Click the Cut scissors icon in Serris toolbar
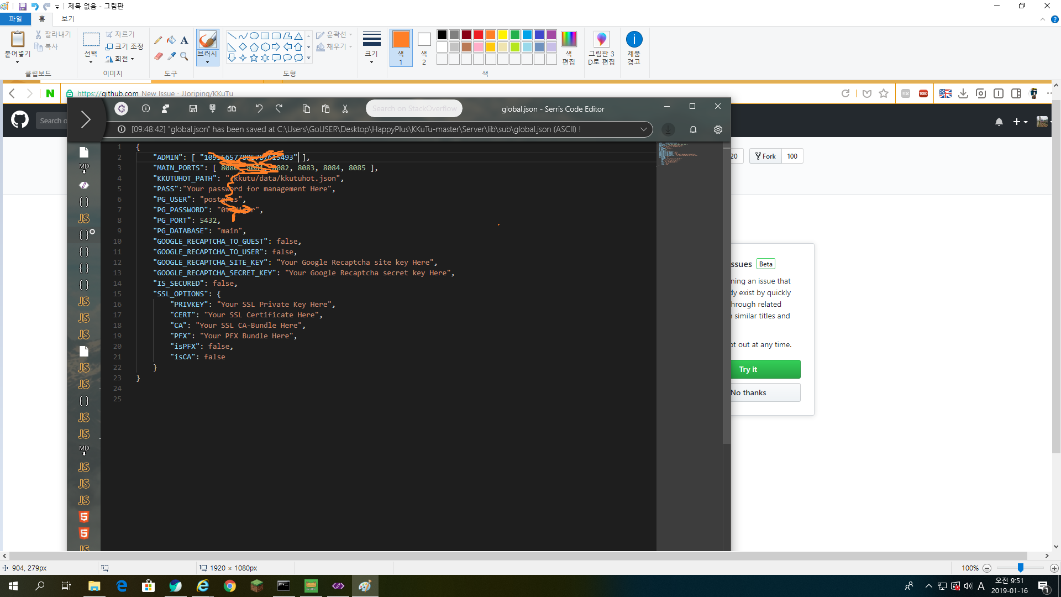This screenshot has height=597, width=1061. point(345,109)
